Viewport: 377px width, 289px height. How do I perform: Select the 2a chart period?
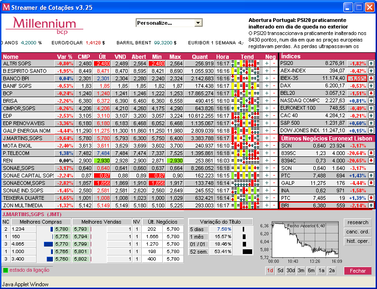tap(332, 270)
